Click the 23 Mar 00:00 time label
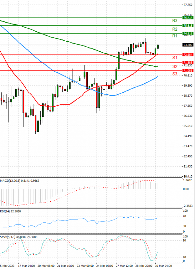This screenshot has height=269, width=195. (85, 266)
